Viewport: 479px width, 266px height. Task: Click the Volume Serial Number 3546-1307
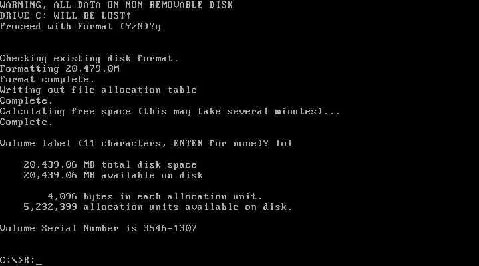170,229
